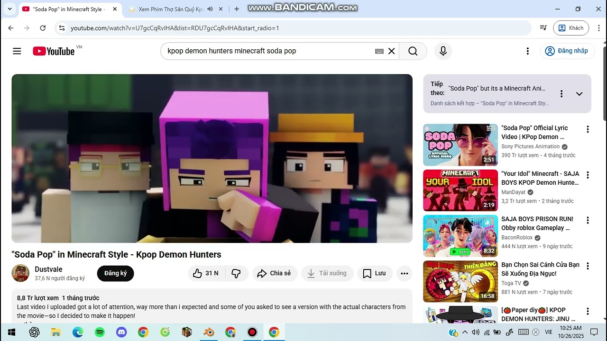This screenshot has width=607, height=341.
Task: Open options for Paper diy KPOP DEMON HUNTERS
Action: tap(588, 311)
